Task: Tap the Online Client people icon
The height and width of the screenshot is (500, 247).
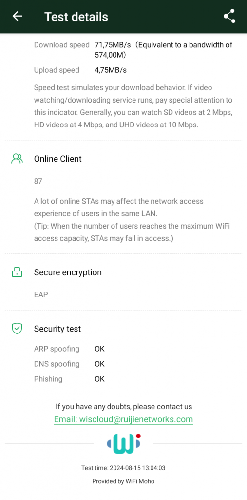Action: 17,159
